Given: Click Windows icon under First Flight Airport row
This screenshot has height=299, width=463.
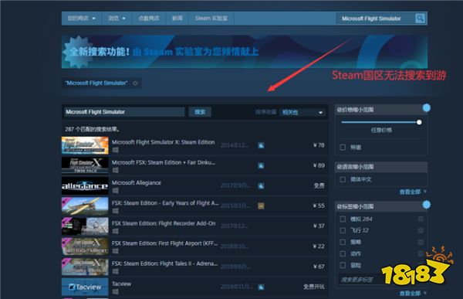Looking at the screenshot, I should (116, 251).
